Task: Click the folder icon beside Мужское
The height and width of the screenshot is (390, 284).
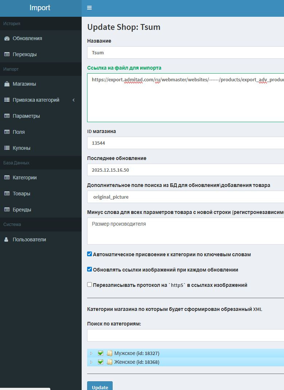Action: [x=109, y=353]
